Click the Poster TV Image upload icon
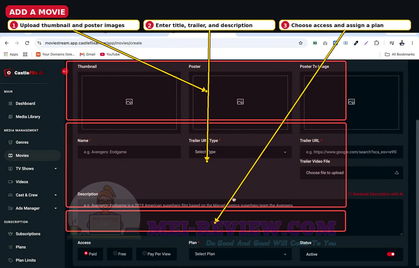Viewport: 419px width, 268px height. (x=351, y=102)
